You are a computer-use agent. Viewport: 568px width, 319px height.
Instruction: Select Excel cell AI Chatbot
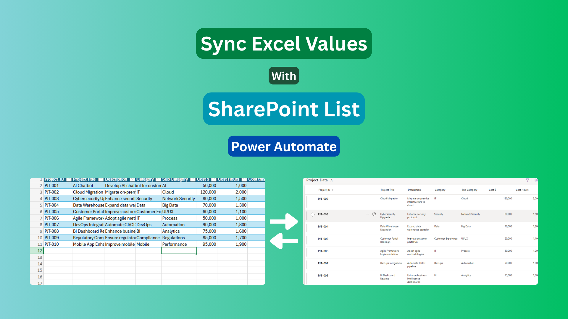(88, 185)
